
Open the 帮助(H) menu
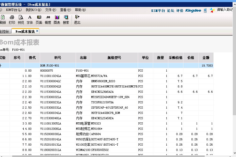[80, 10]
